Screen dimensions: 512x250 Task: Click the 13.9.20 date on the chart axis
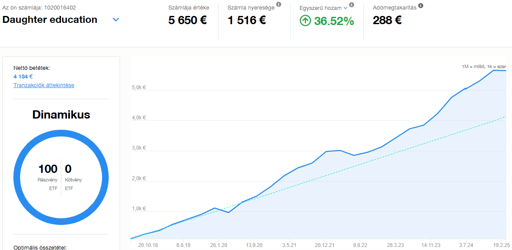pos(254,245)
